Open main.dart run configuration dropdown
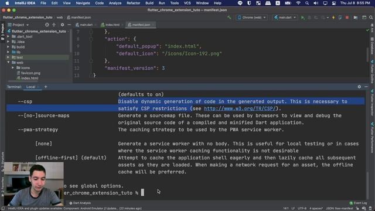 tap(285, 18)
